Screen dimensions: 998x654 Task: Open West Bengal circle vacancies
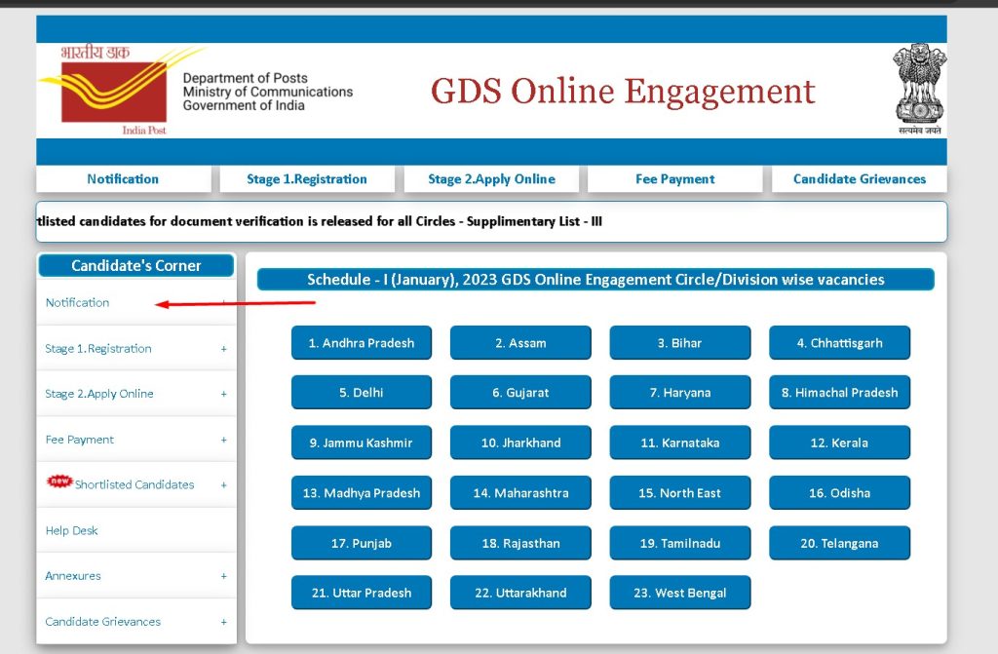(679, 592)
